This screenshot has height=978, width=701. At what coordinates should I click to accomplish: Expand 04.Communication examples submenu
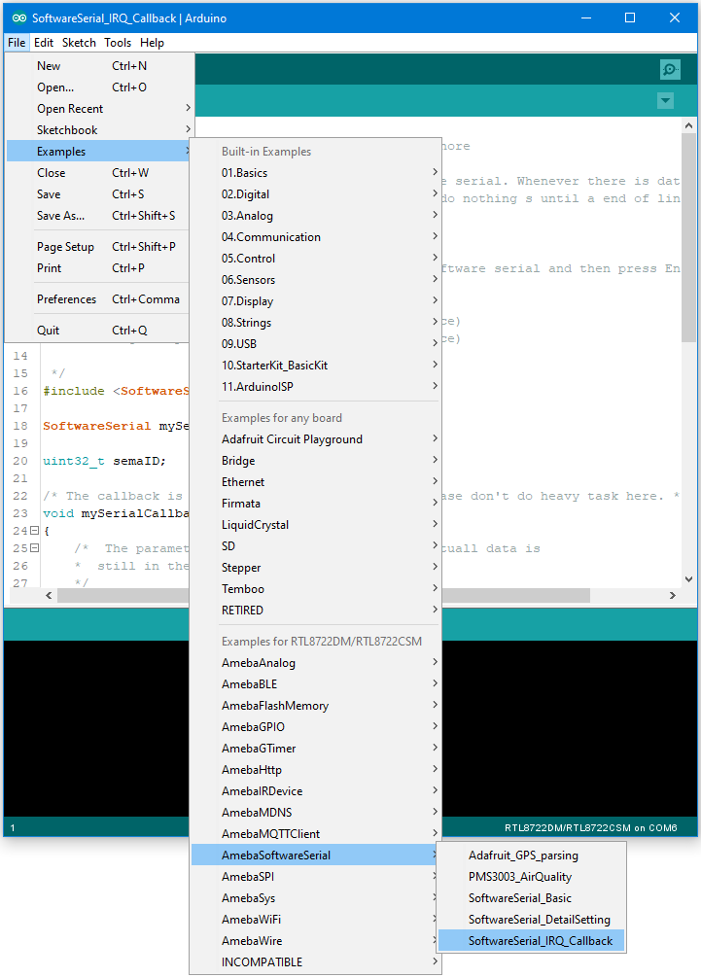tap(316, 237)
